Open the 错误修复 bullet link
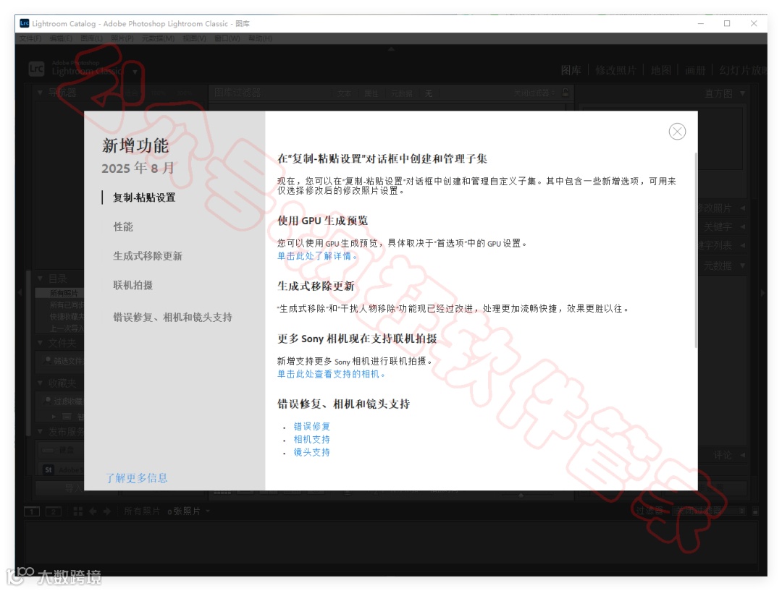 (x=311, y=426)
